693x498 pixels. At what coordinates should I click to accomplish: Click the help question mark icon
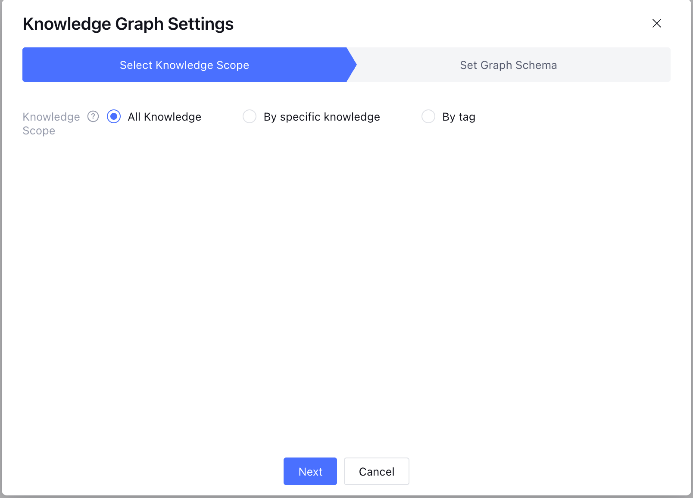click(x=93, y=116)
